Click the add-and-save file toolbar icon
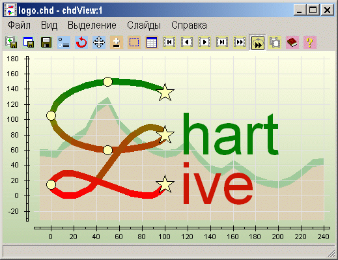338x260 pixels. pos(11,42)
